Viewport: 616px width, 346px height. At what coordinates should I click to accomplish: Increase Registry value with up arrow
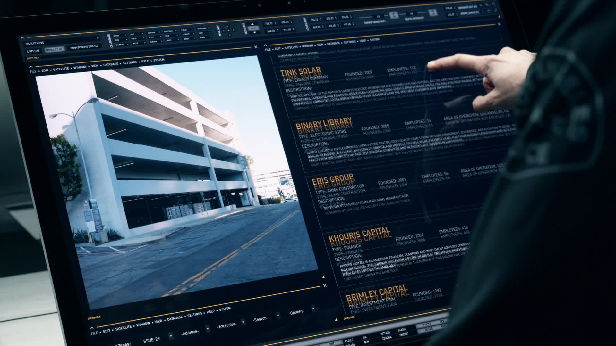[x=252, y=24]
